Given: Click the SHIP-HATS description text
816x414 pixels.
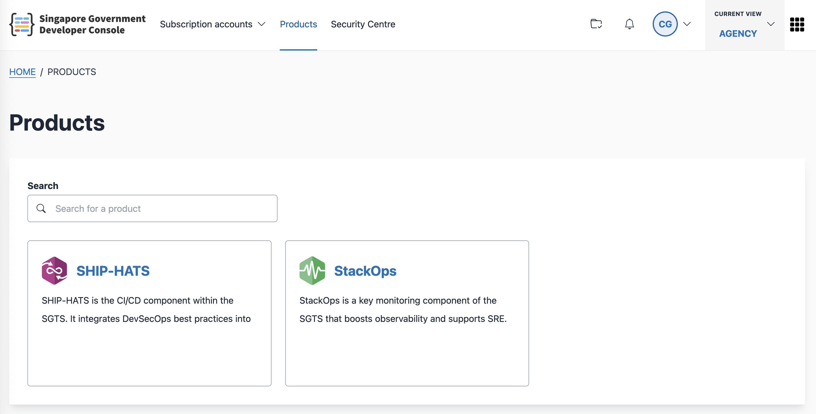Looking at the screenshot, I should pos(146,310).
